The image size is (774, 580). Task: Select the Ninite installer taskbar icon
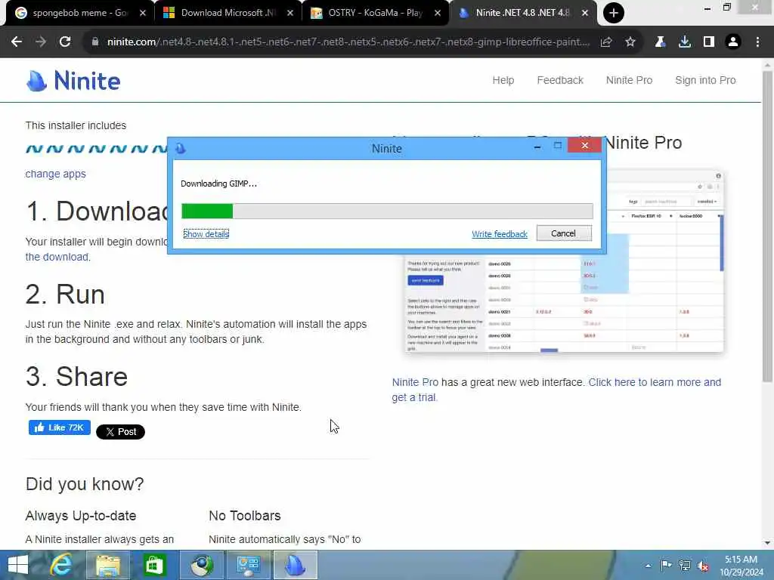click(296, 565)
